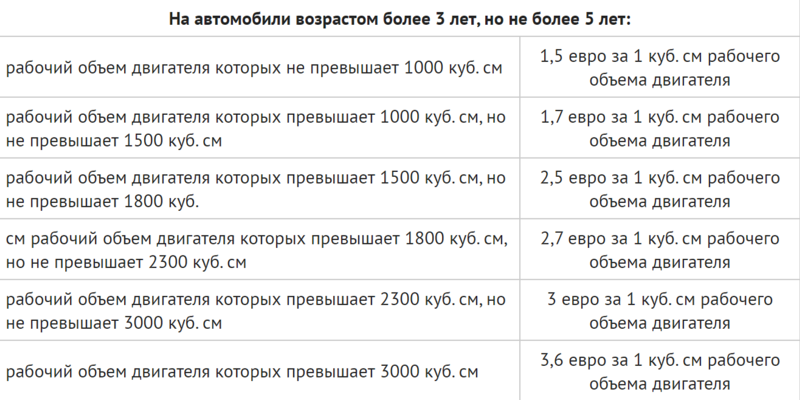Click the text '1000 куб. см' in first row
The height and width of the screenshot is (400, 800).
453,67
